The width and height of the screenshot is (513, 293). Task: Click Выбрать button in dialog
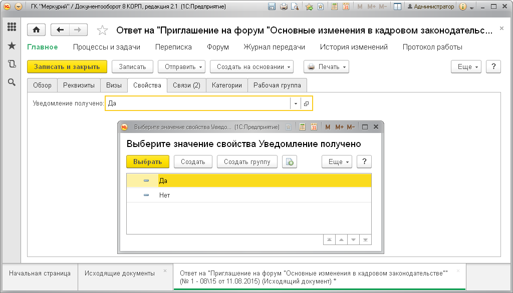pos(148,161)
